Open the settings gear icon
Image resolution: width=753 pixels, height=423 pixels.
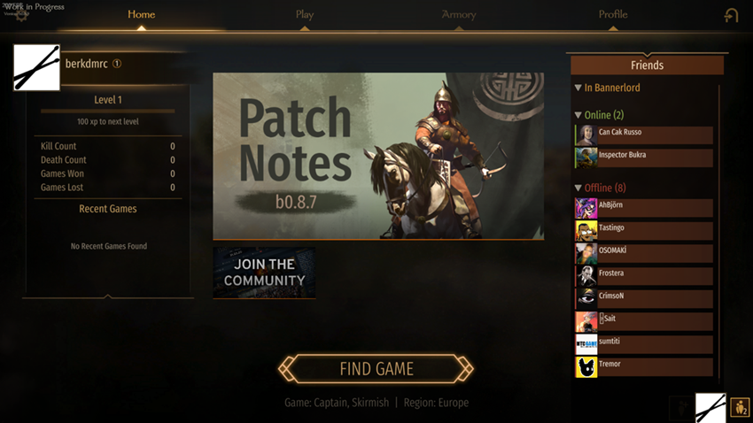[x=21, y=14]
